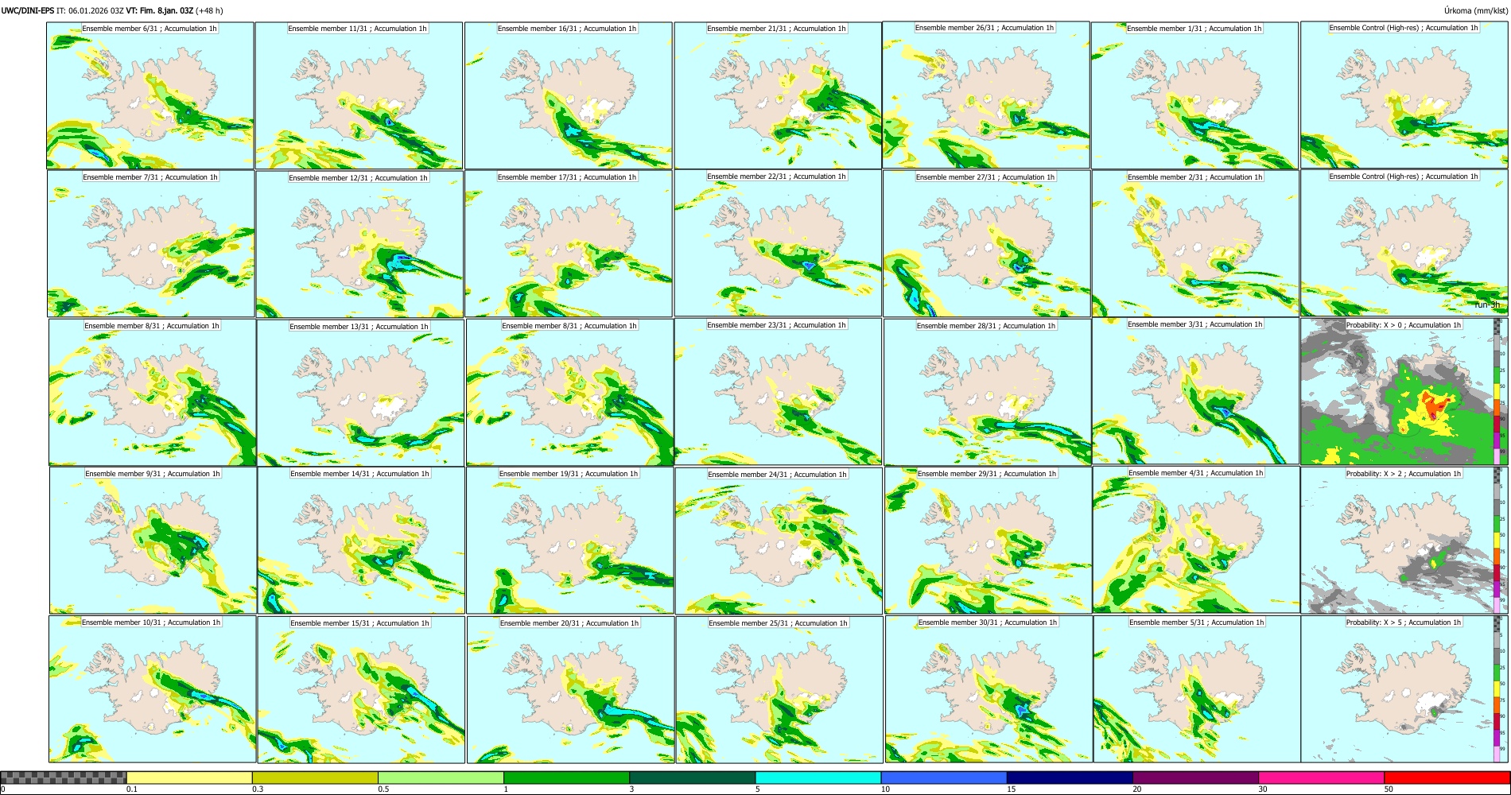Screen dimensions: 1511x795
Task: Select the light green 0.5–1 legend swatch
Action: 441,778
